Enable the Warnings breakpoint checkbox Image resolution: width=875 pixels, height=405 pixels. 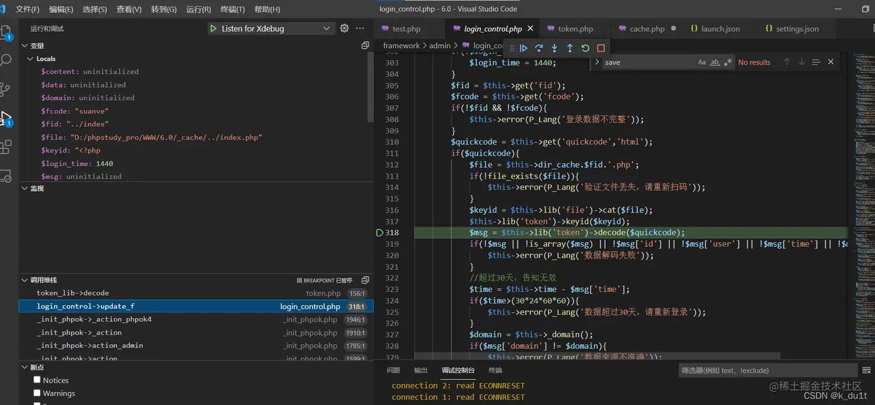[x=37, y=393]
